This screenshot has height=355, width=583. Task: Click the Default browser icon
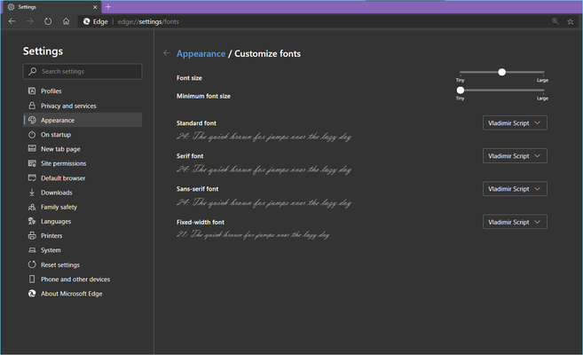32,177
